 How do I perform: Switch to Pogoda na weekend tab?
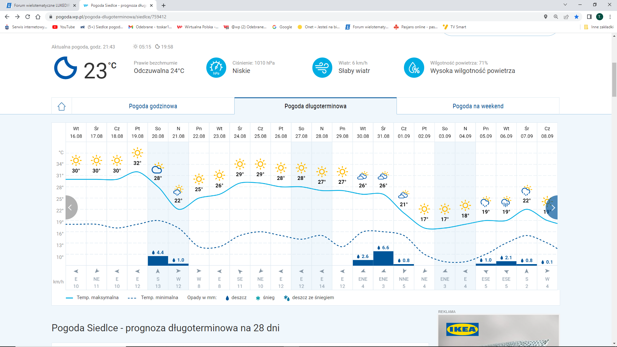click(478, 106)
